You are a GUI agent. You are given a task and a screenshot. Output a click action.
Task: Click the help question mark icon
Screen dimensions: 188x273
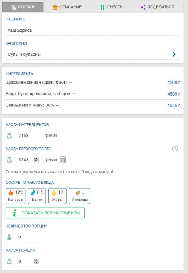(175, 149)
